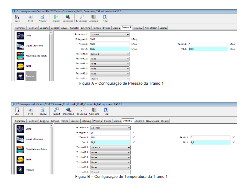
Task: Select Liquid Ultrasonic icon in Figura B sidebar
Action: [20, 139]
